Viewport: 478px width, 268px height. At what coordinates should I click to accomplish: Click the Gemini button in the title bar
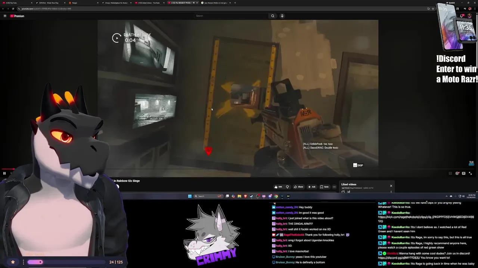pos(450,3)
